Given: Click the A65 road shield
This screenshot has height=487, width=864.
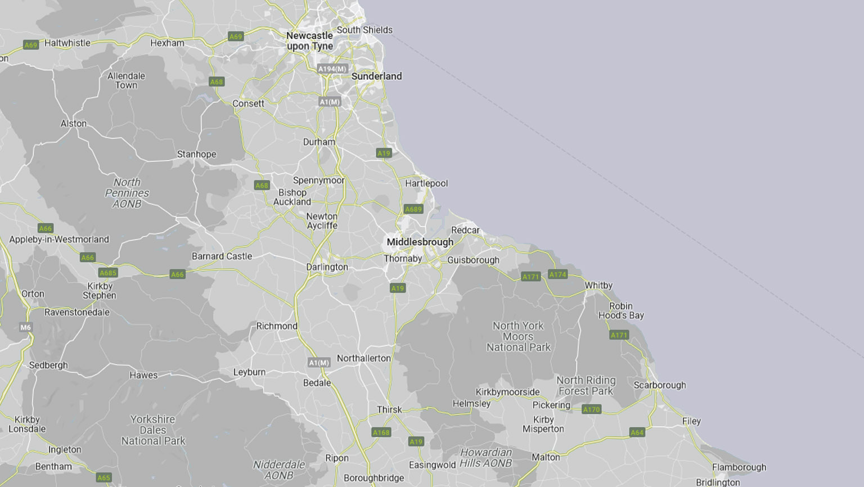Looking at the screenshot, I should [x=103, y=477].
